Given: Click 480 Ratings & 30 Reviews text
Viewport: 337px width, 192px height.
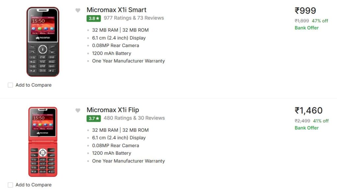Looking at the screenshot, I should [134, 118].
